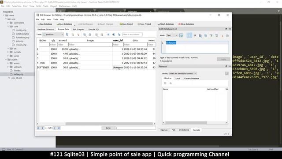Click Open Project toolbar icon

pos(121,24)
